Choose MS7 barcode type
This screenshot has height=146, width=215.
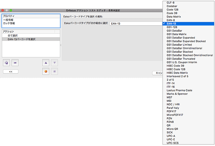pyautogui.click(x=189, y=97)
